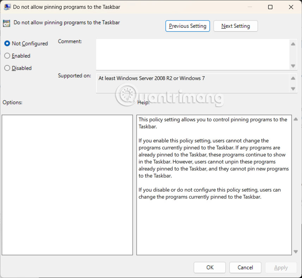Image resolution: width=302 pixels, height=278 pixels.
Task: Open the Previous Setting
Action: click(187, 26)
